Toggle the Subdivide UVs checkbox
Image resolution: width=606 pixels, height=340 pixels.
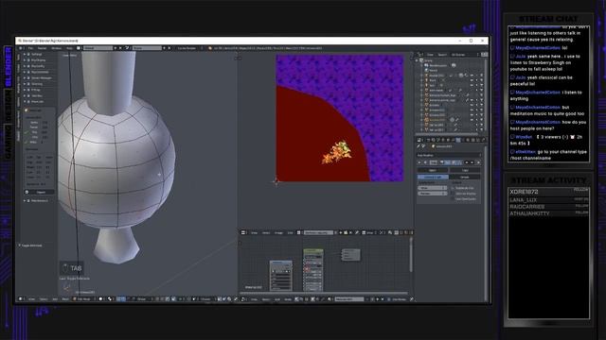(x=453, y=188)
